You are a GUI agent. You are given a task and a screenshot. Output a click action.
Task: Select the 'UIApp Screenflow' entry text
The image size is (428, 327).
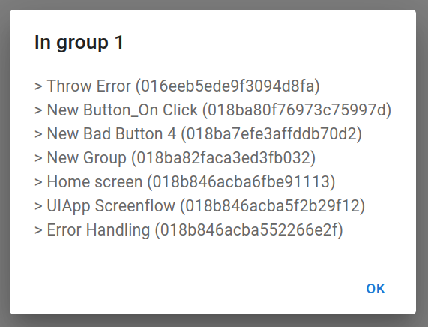111,206
